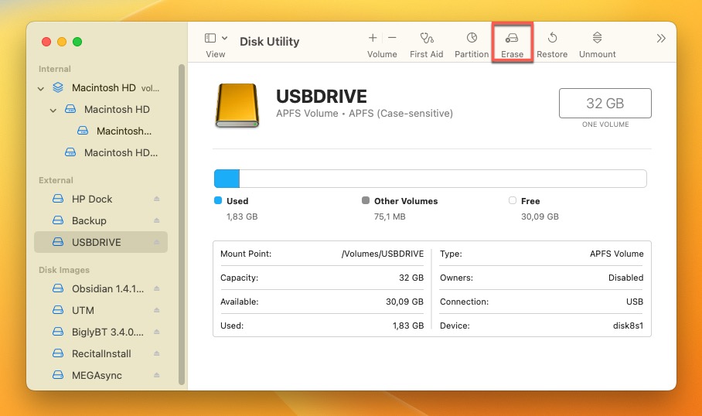Screen dimensions: 702x416
Task: Show more toolbar items via double chevron
Action: tap(661, 39)
